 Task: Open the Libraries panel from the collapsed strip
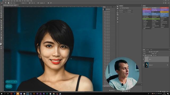point(118,8)
